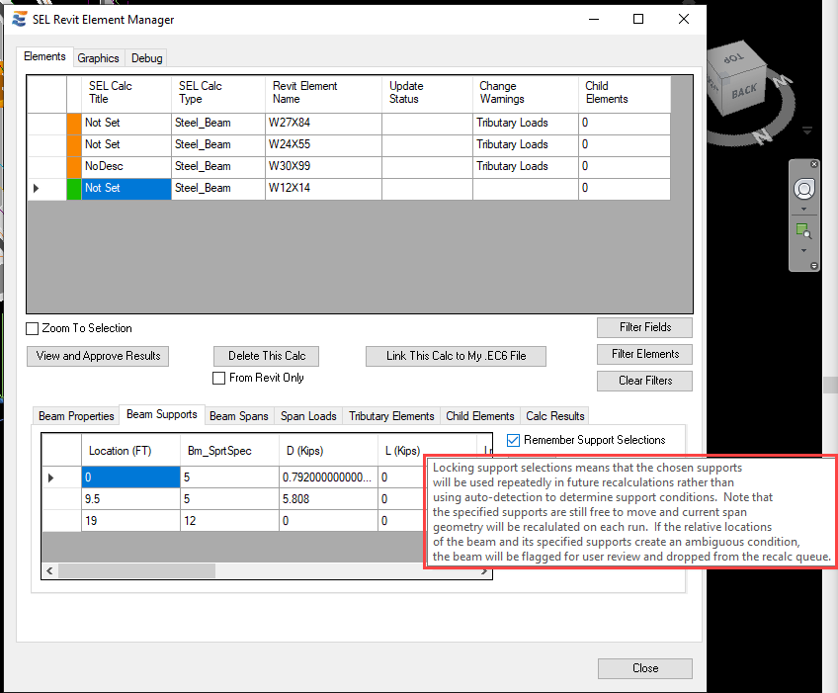Click orange status swatch for W24X55 row

(x=74, y=145)
